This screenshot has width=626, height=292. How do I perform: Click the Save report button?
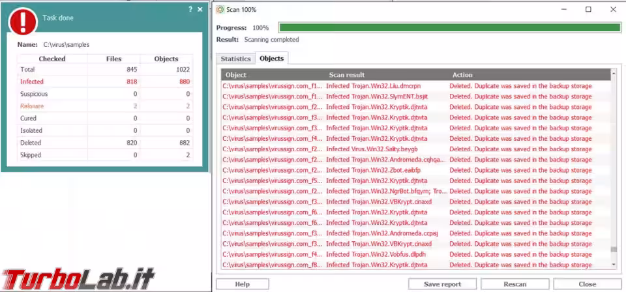[441, 284]
